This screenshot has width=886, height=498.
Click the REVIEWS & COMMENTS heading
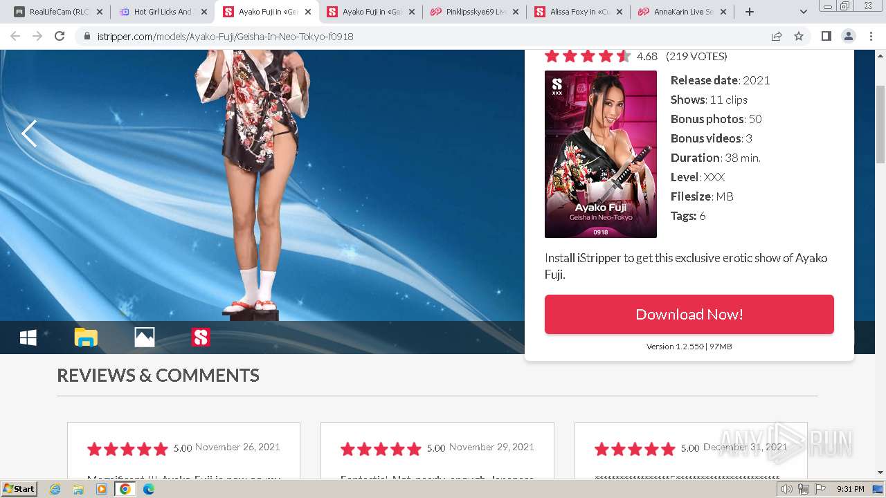[158, 375]
